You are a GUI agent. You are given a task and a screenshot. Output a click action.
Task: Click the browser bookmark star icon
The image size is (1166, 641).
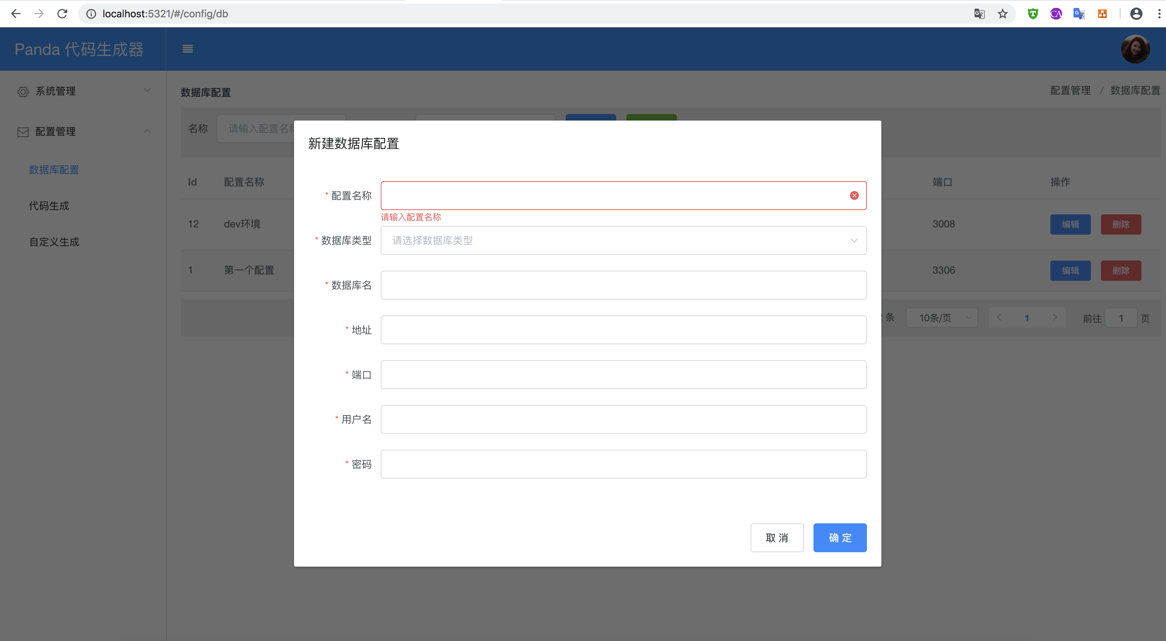click(1003, 14)
